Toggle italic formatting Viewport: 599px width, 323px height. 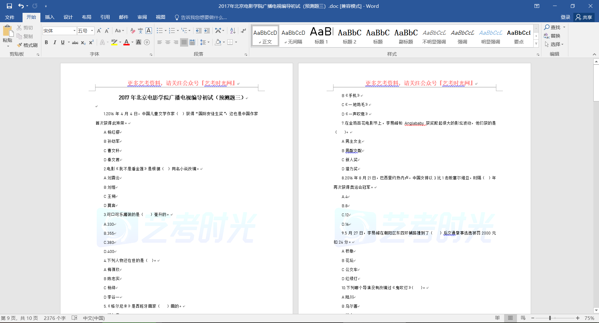pos(54,42)
